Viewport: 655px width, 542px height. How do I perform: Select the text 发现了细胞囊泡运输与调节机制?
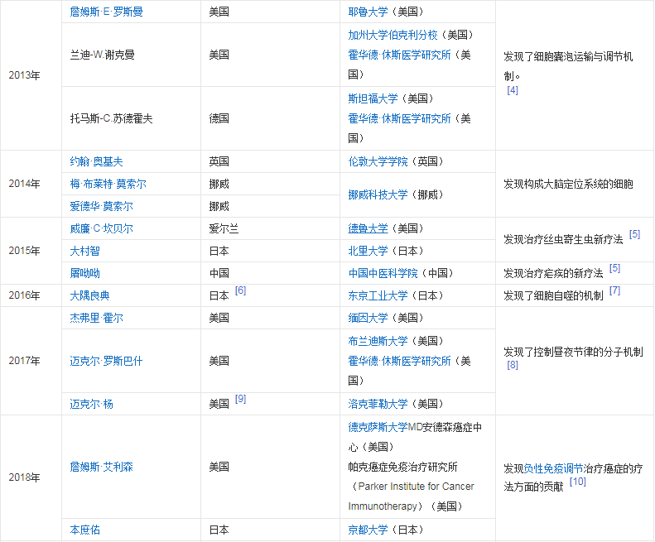coord(568,66)
